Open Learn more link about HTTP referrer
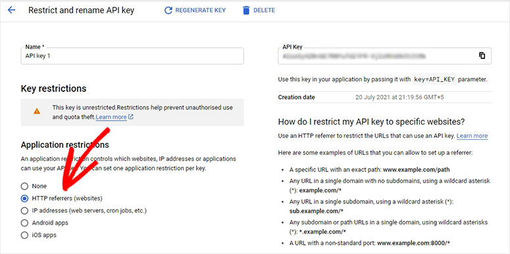Viewport: 510px width, 254px height. coord(472,136)
